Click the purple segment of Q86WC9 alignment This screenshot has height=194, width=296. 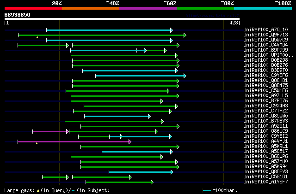(50, 131)
